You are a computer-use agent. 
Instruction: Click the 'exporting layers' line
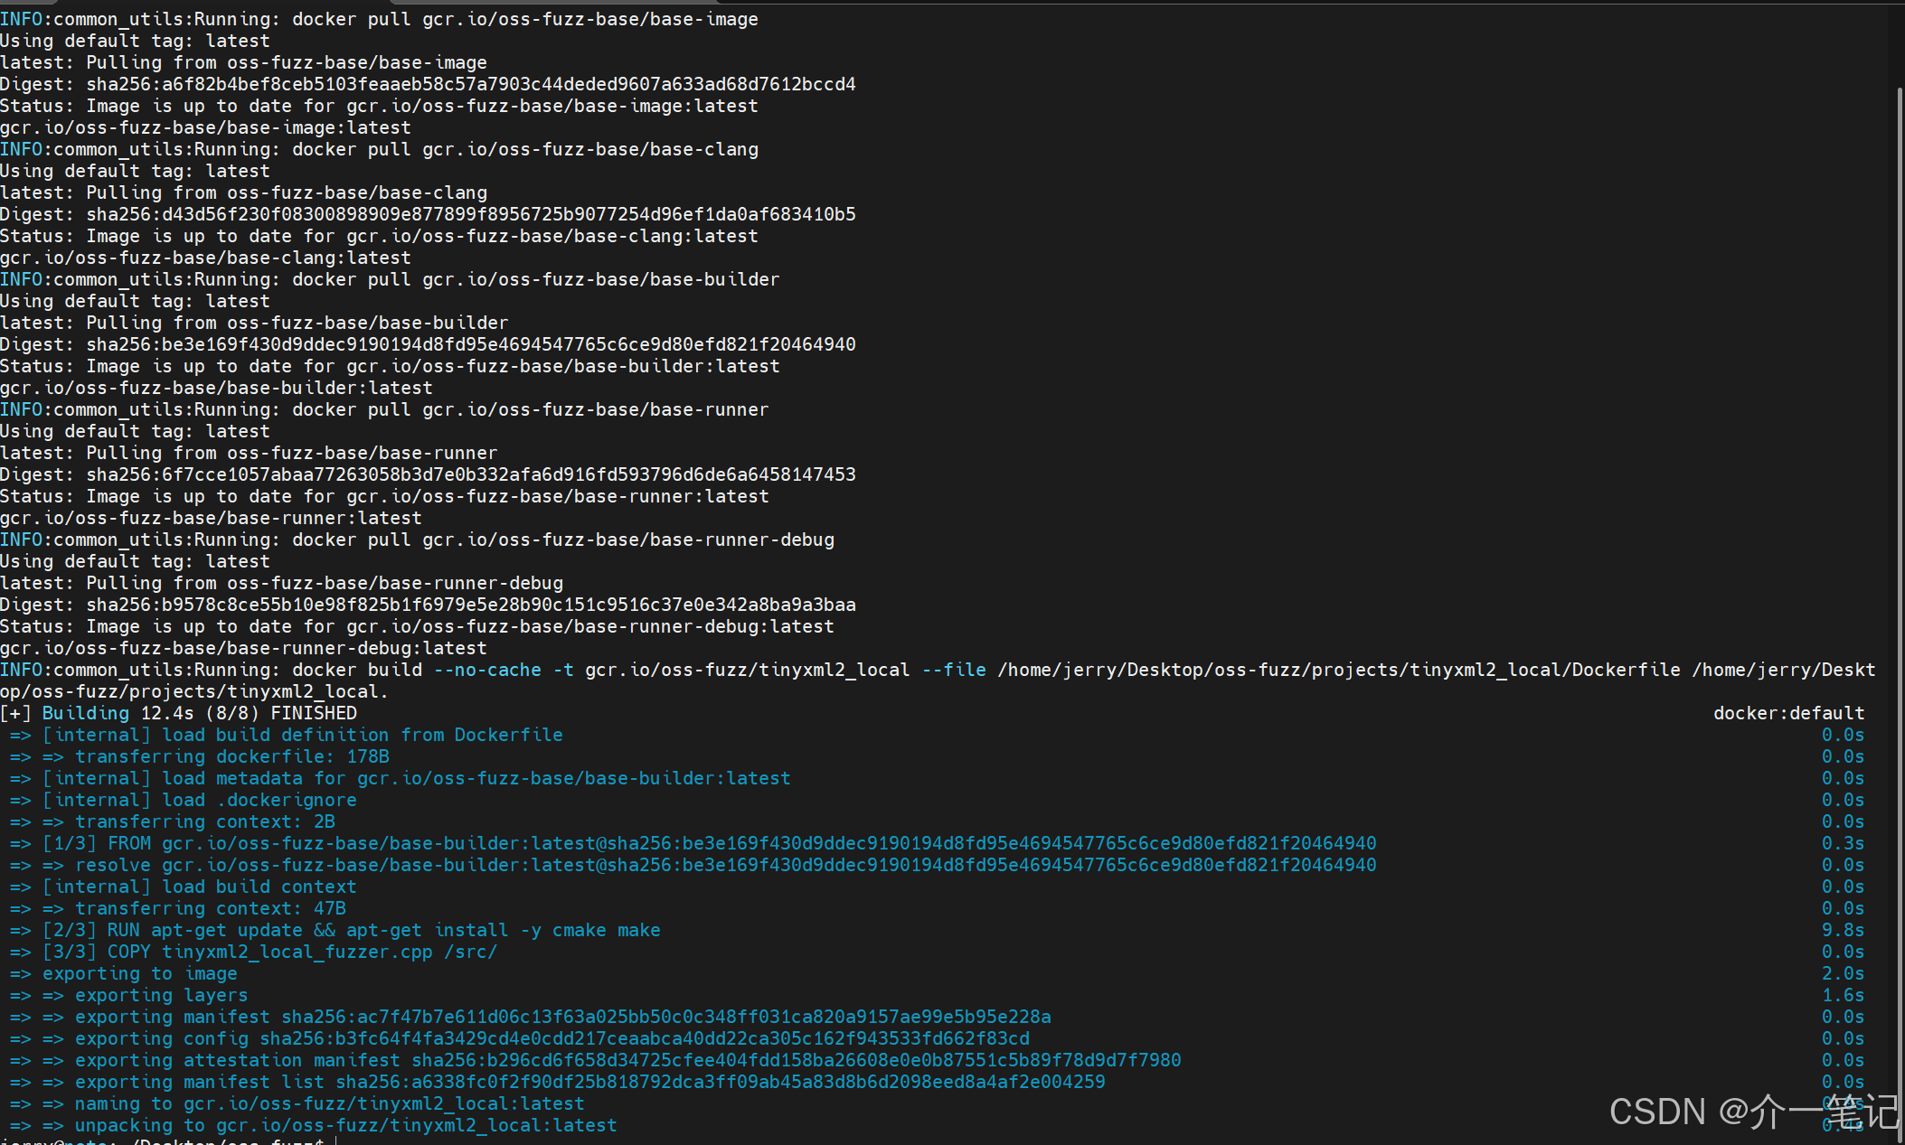pos(161,995)
